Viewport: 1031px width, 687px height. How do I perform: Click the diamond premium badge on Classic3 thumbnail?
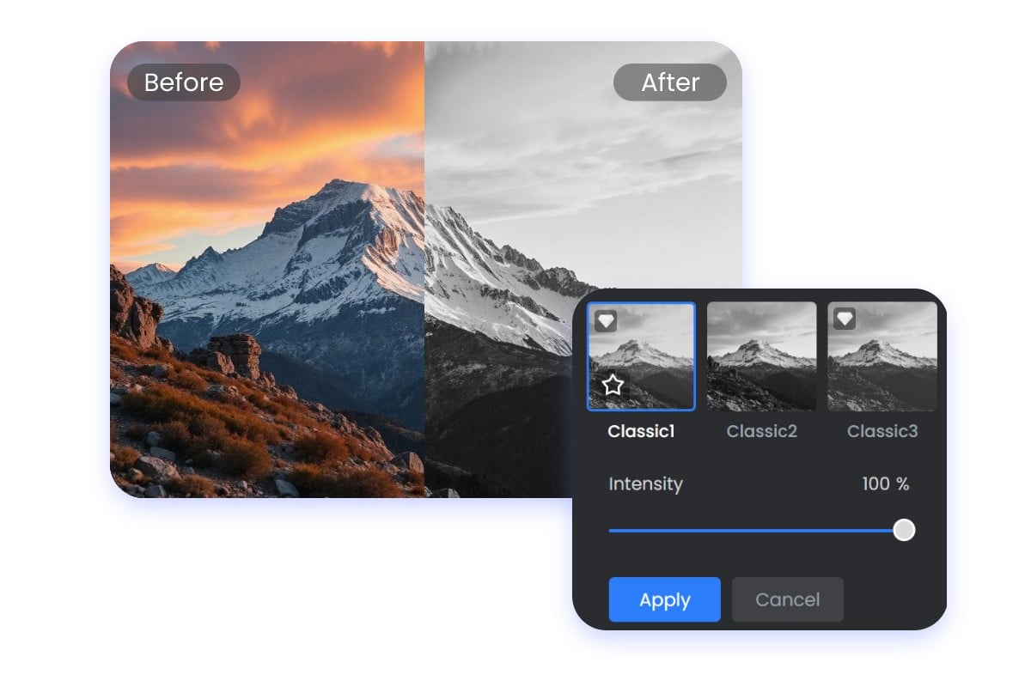coord(846,317)
